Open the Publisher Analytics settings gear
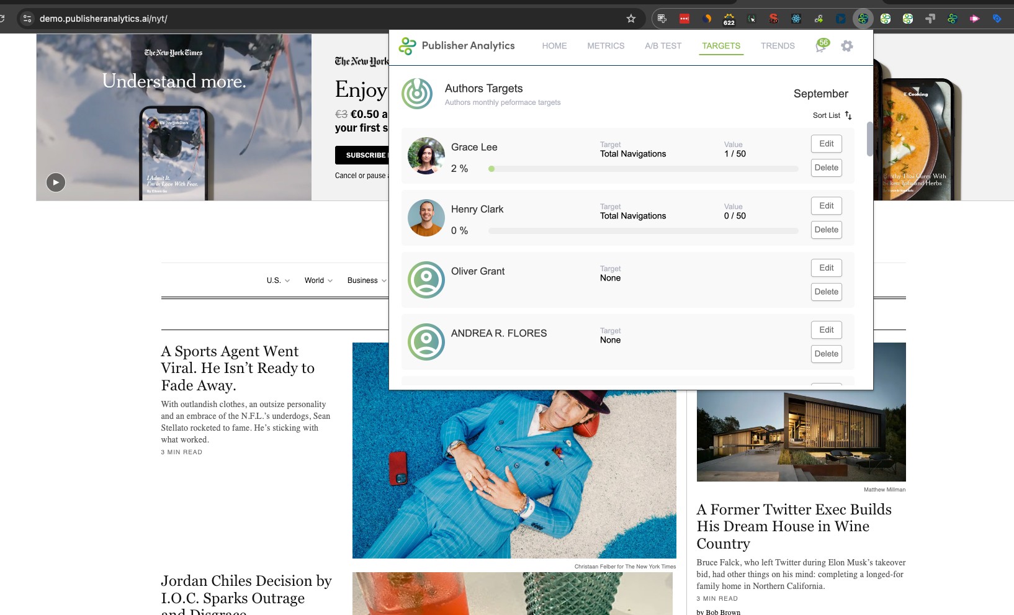 coord(847,46)
